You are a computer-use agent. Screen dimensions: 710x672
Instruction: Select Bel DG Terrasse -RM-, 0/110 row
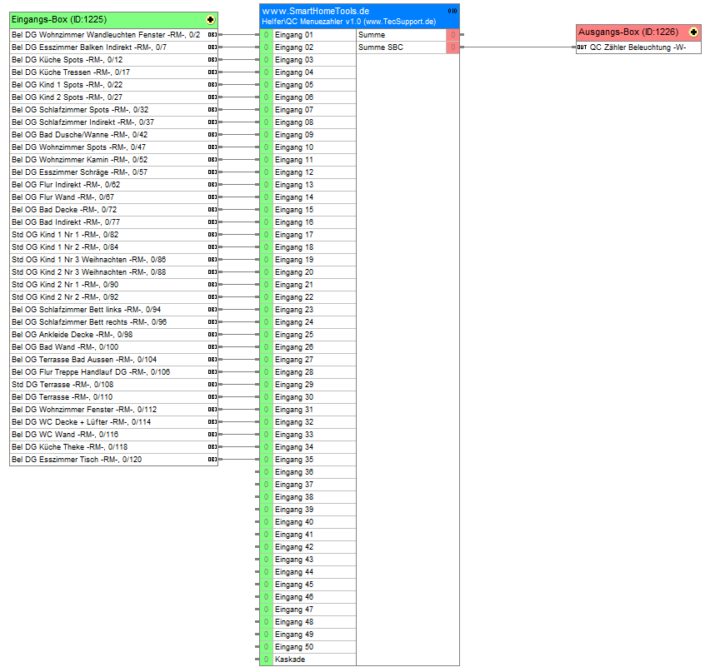point(113,397)
